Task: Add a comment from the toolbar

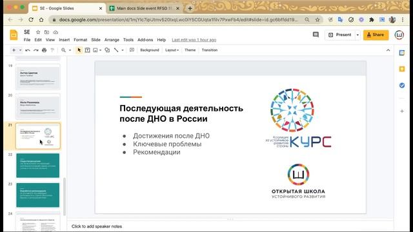Action: point(132,50)
